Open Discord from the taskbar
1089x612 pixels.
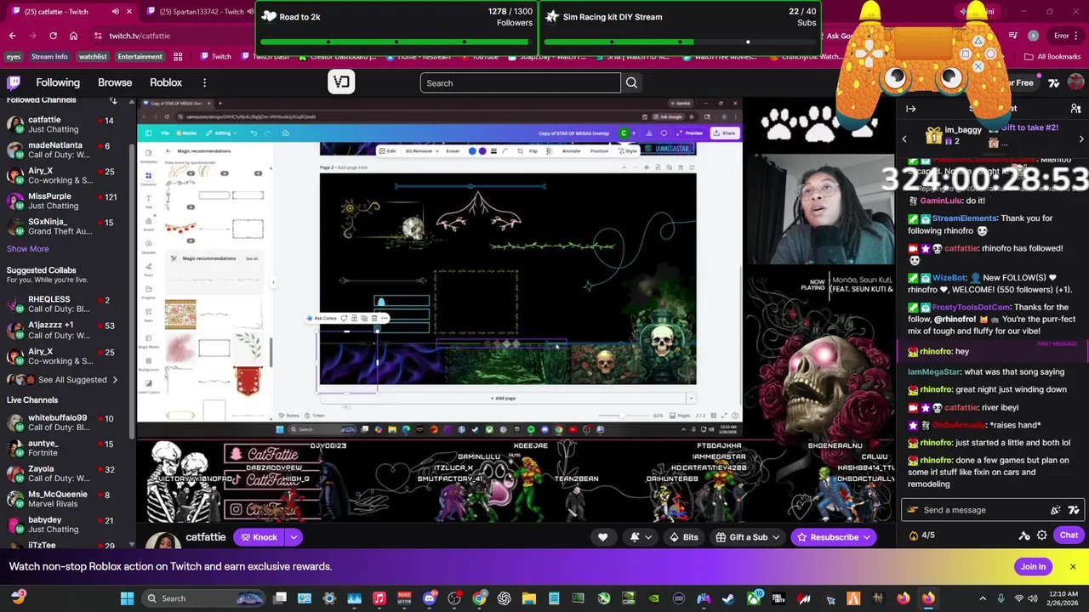pos(429,598)
